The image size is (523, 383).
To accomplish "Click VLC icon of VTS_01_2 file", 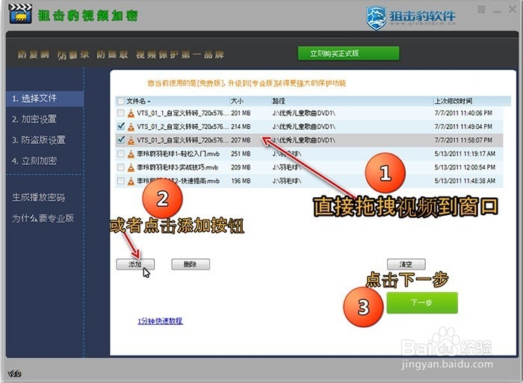I will pyautogui.click(x=131, y=127).
